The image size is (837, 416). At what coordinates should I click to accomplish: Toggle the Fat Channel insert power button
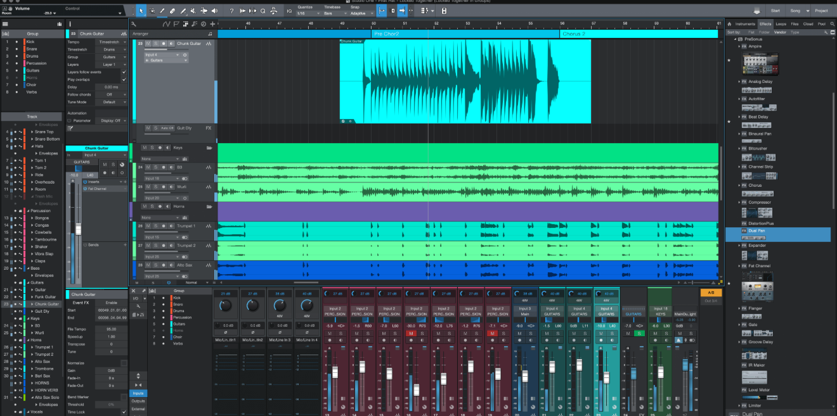85,189
